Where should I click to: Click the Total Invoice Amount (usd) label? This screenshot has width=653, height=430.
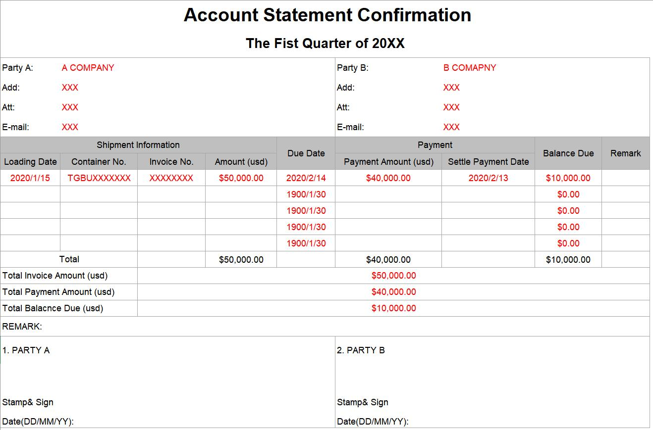[55, 276]
